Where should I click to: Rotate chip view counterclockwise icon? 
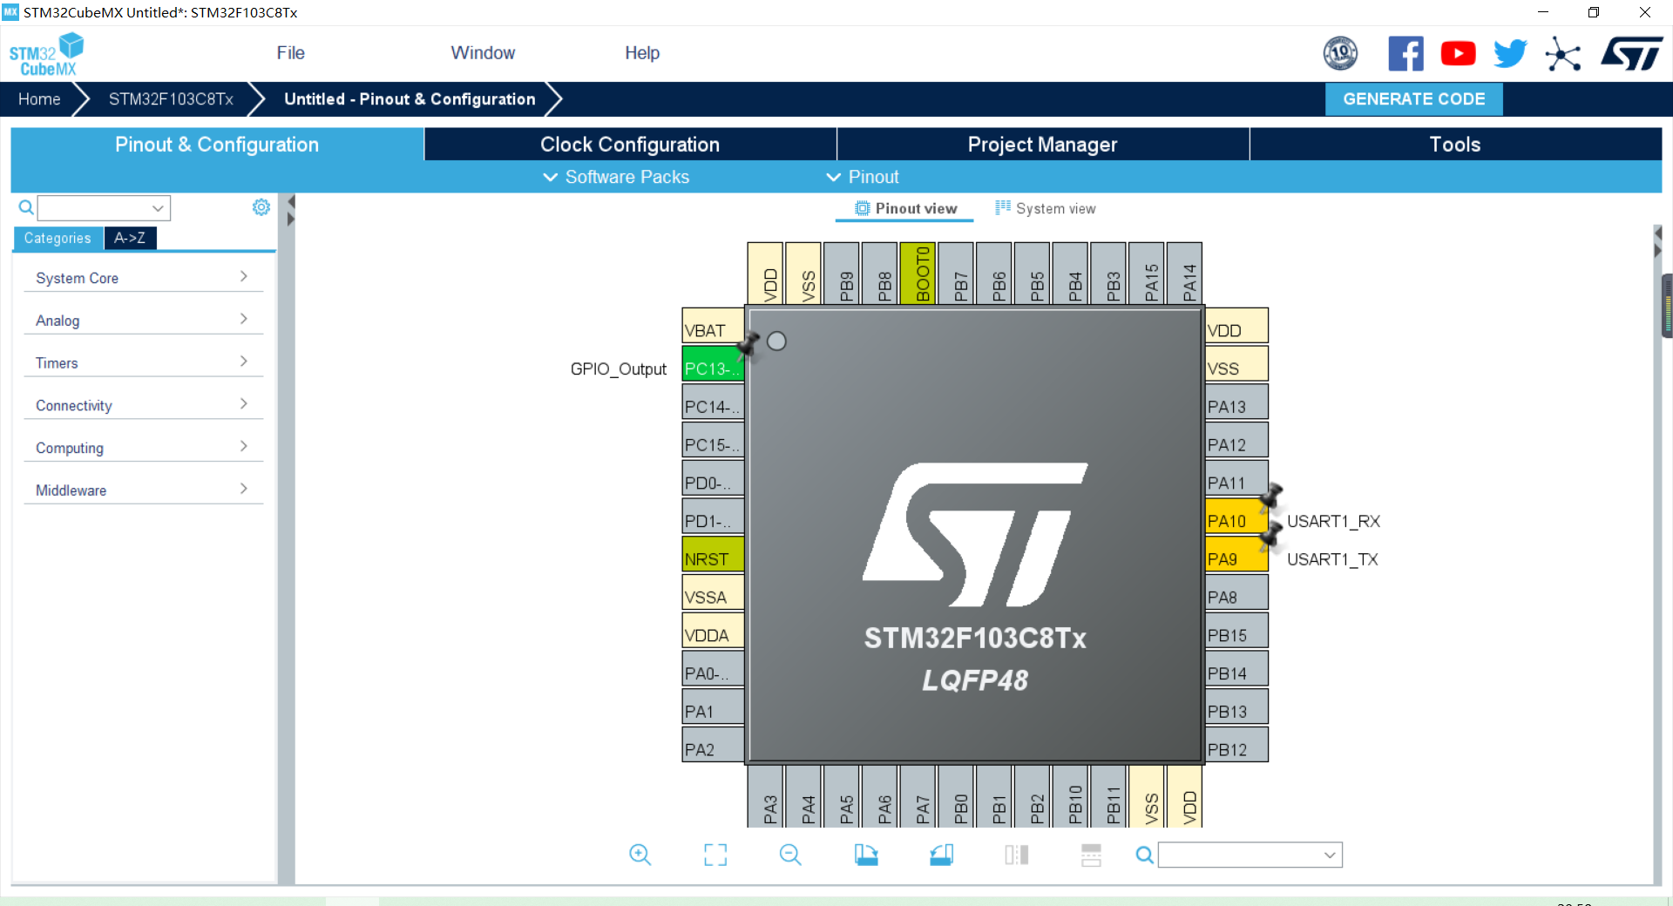point(941,855)
